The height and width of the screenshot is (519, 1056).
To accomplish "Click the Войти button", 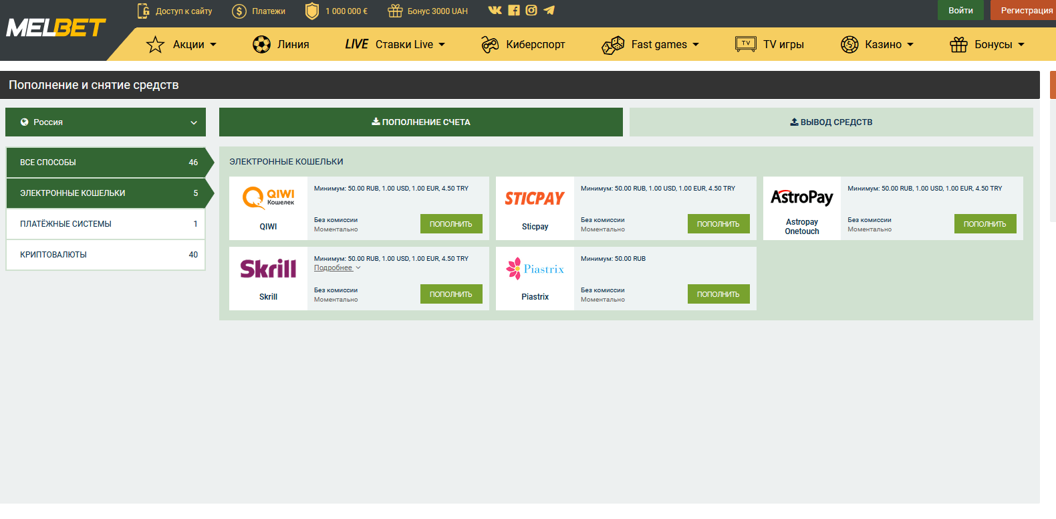I will point(960,10).
